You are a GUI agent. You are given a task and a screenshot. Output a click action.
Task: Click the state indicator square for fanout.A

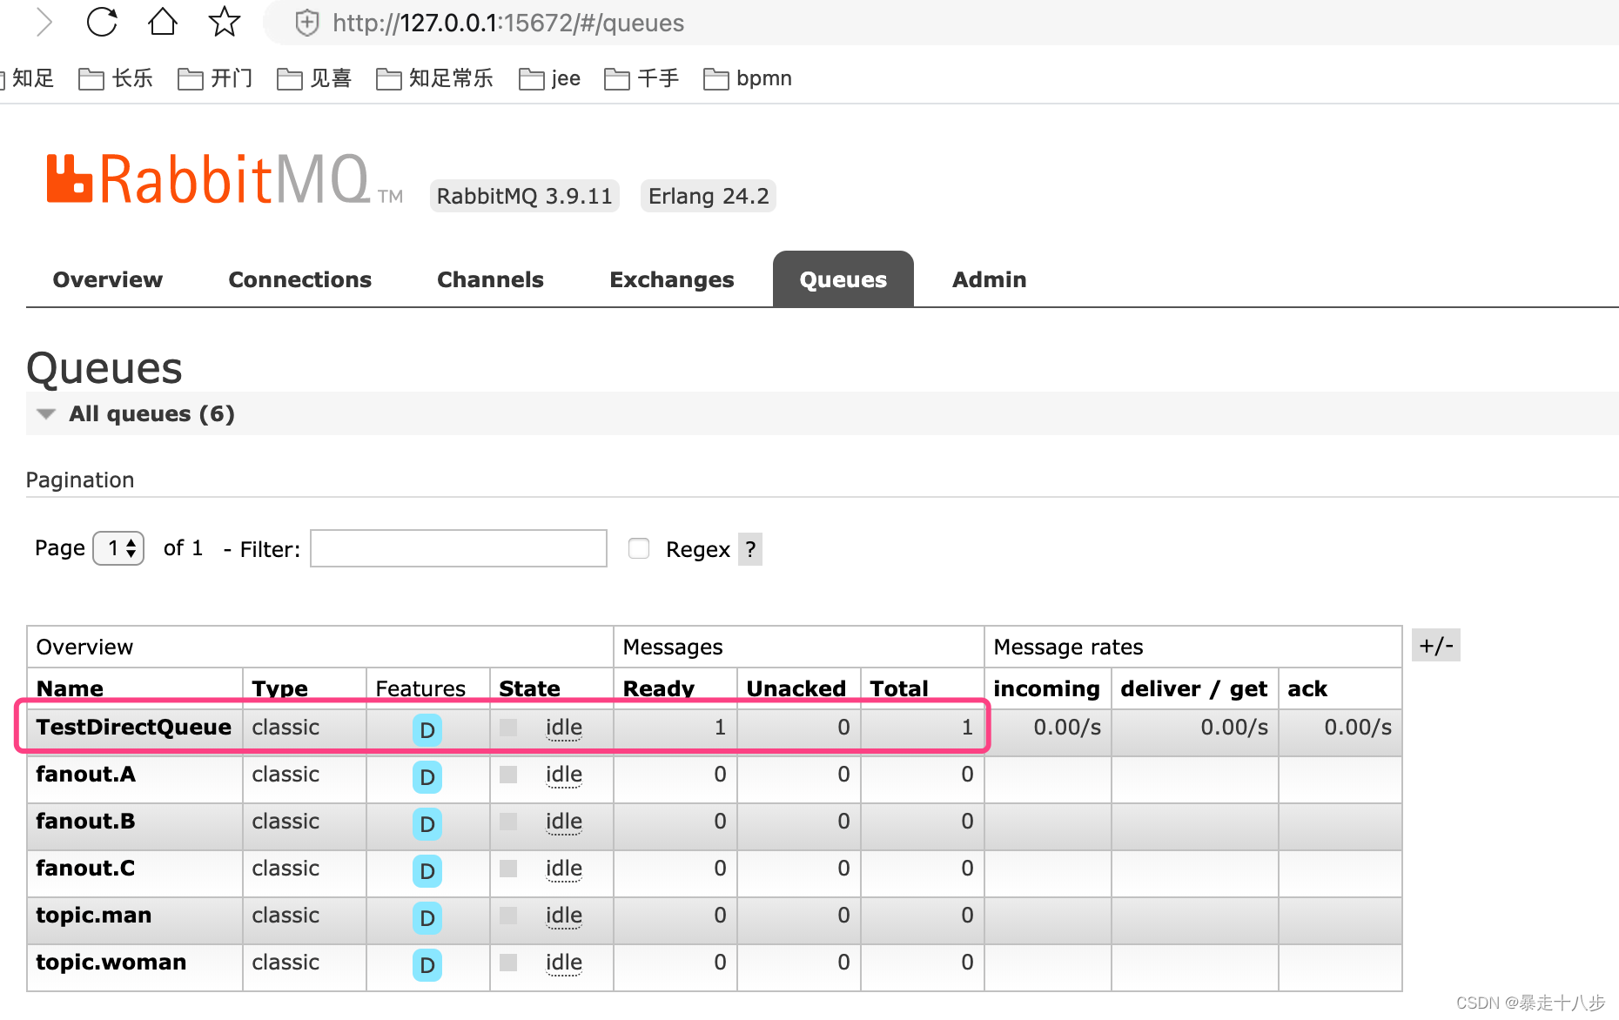pyautogui.click(x=508, y=774)
